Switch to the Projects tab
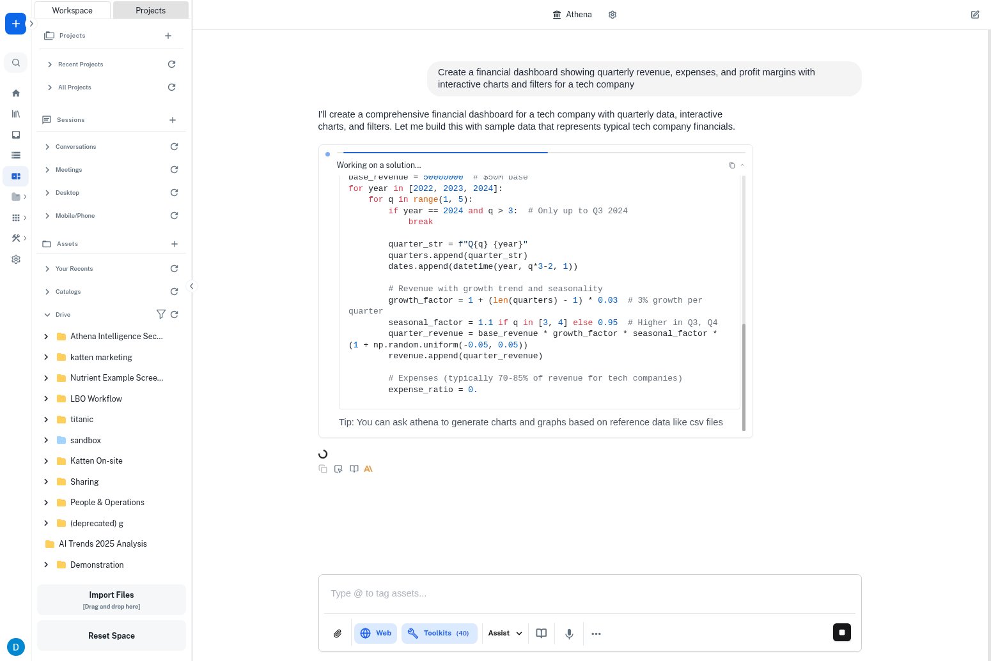Viewport: 991px width, 661px height. pyautogui.click(x=151, y=10)
